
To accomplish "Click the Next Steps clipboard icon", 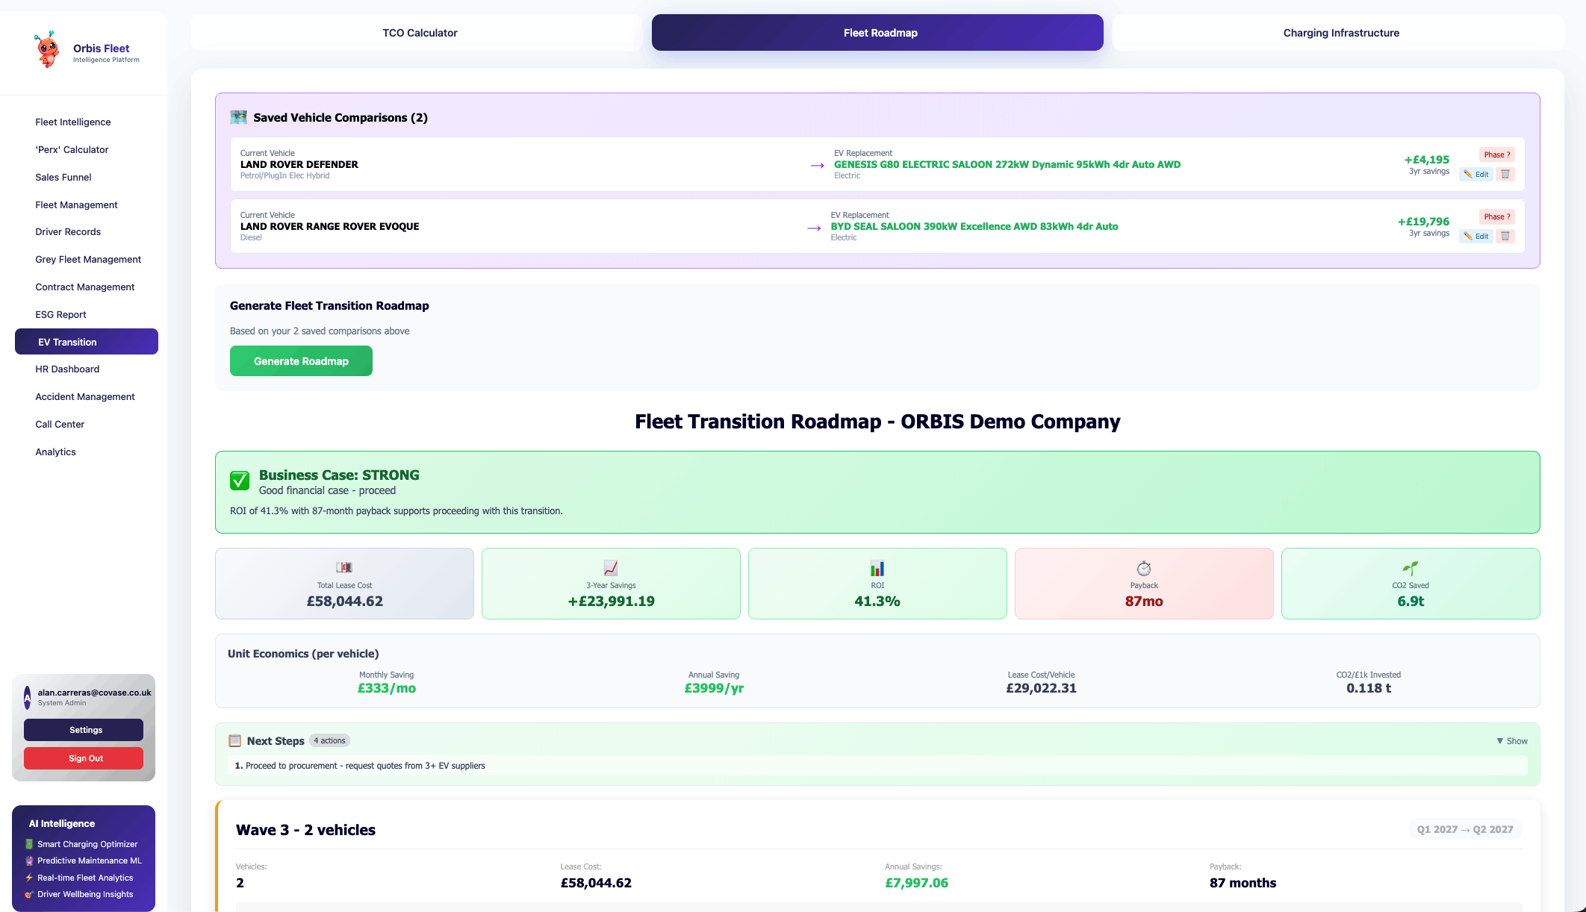I will (234, 740).
